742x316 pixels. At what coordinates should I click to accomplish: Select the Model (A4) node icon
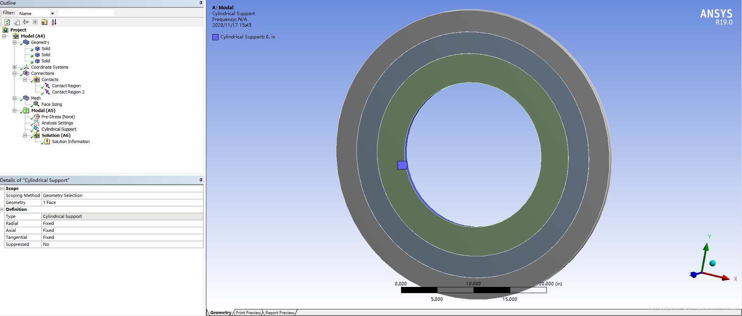[x=16, y=36]
